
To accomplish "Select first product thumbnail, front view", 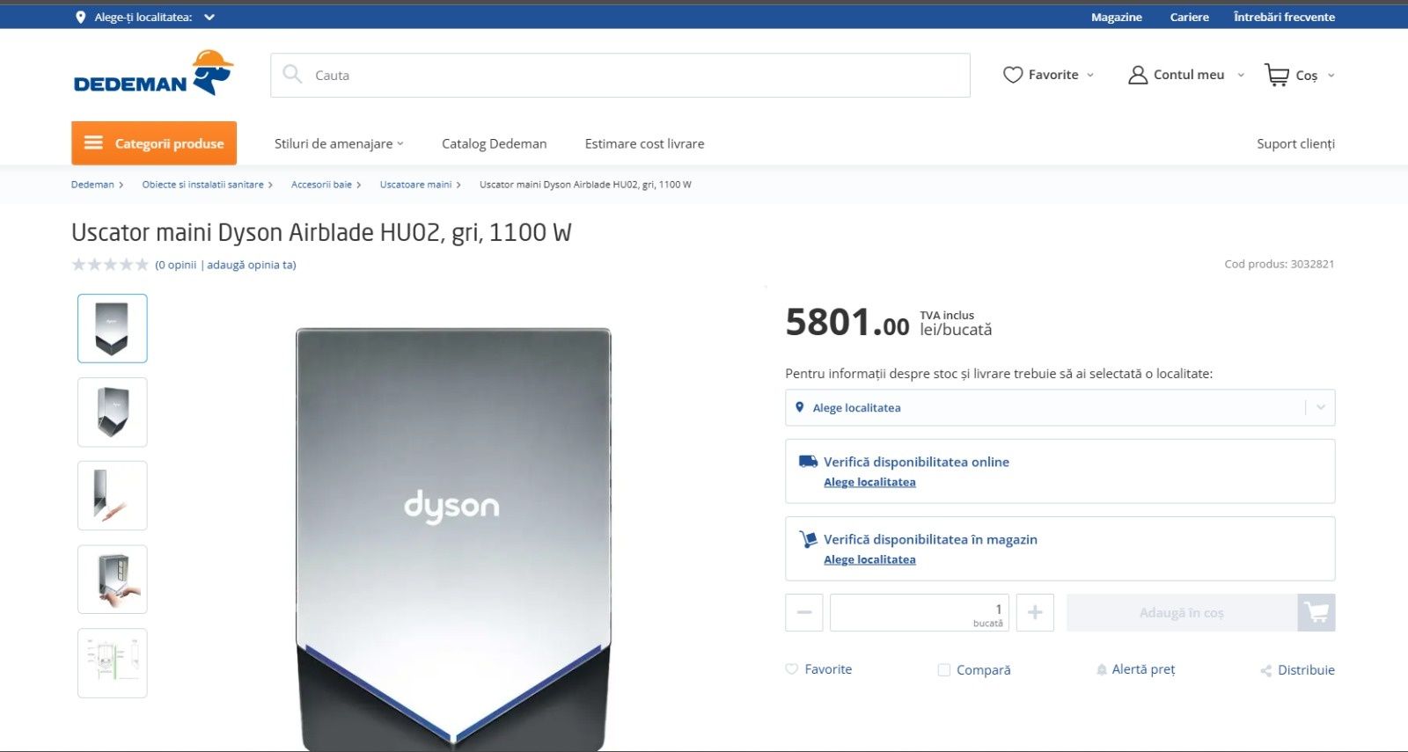I will pos(113,328).
